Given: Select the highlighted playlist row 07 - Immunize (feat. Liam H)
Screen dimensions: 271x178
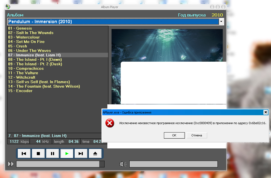Looking at the screenshot, I should 58,55.
